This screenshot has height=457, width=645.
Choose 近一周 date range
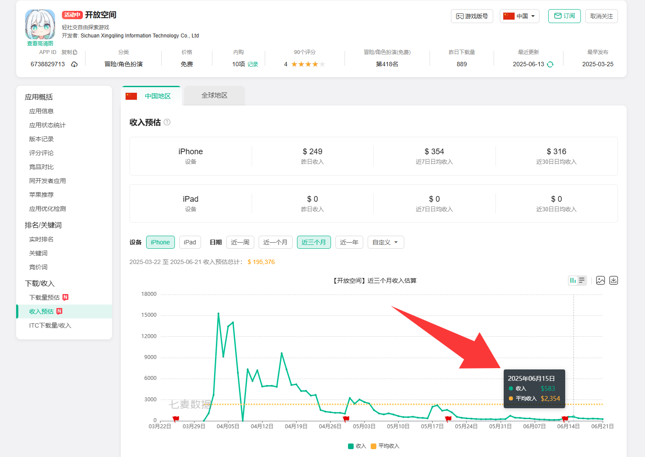[240, 242]
